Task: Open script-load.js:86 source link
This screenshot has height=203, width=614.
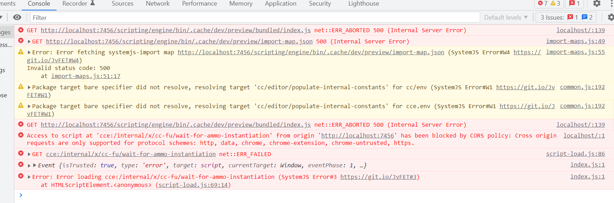Action: tap(575, 154)
